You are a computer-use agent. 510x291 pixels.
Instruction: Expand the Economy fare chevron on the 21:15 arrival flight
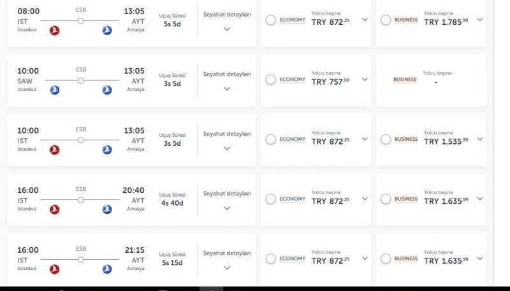click(365, 259)
